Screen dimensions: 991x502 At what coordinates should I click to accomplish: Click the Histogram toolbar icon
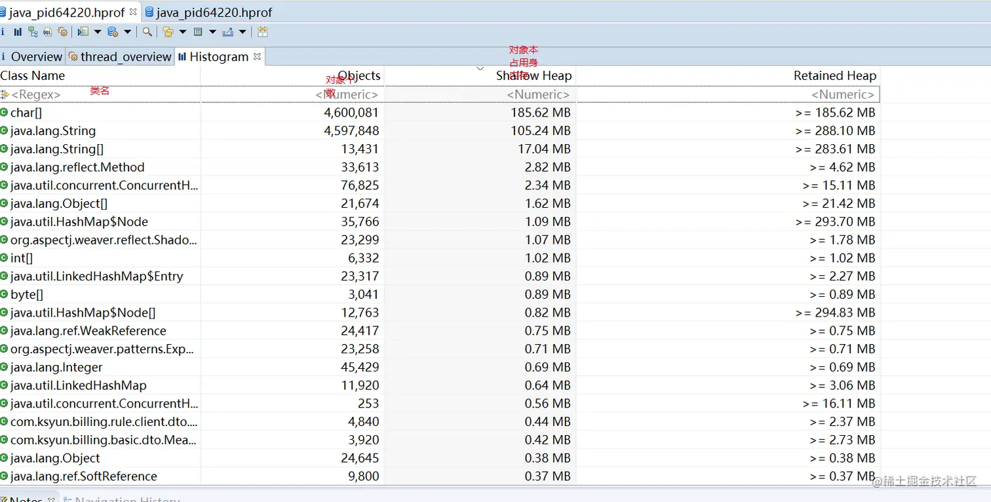tap(18, 31)
